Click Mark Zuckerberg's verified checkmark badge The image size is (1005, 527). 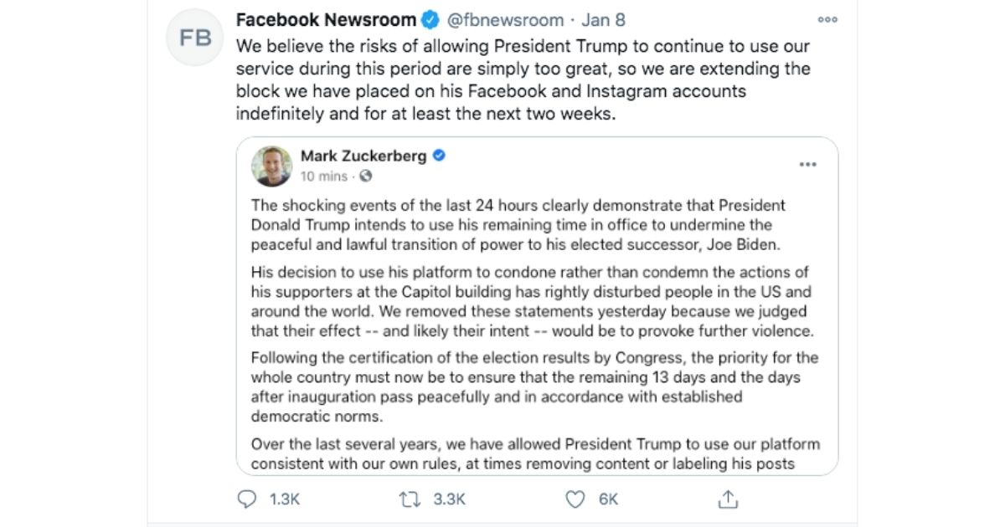click(x=439, y=156)
